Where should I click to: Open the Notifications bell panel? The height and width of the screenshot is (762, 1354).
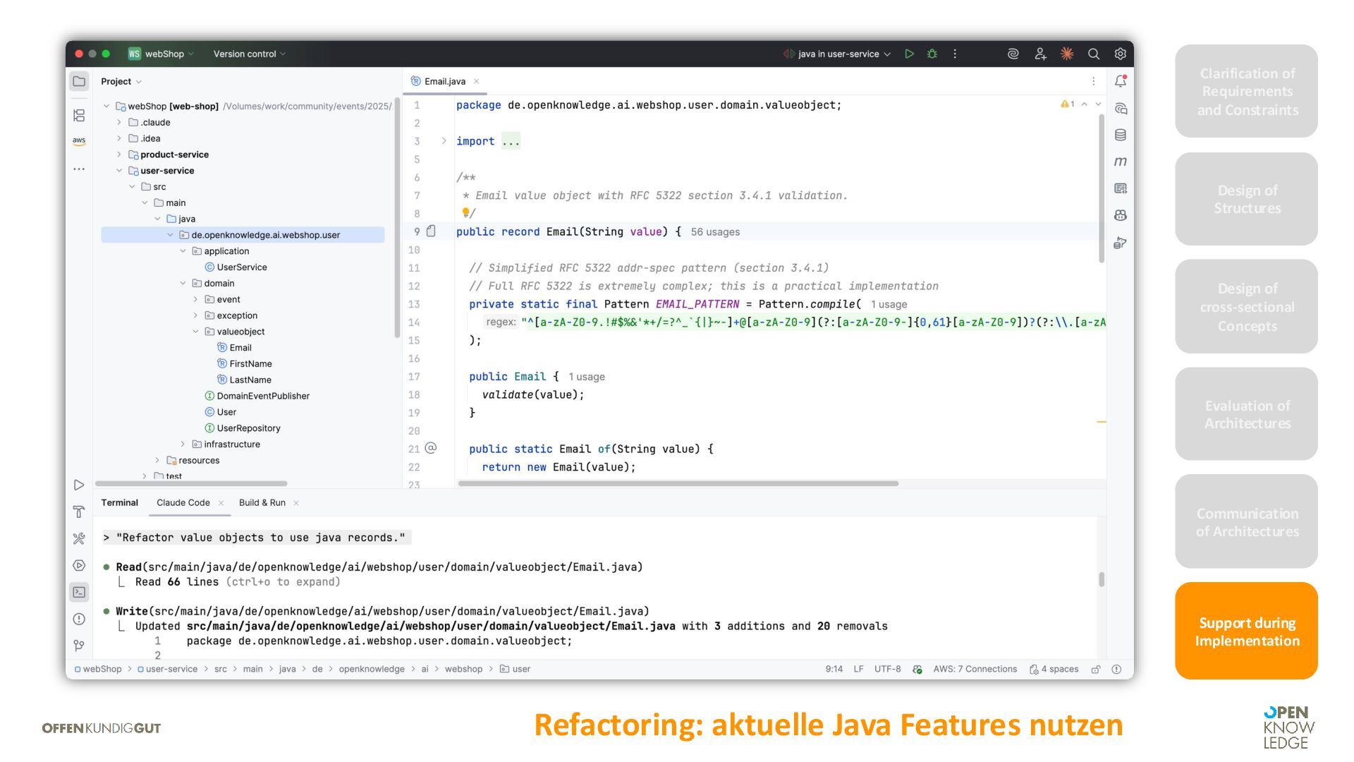click(1120, 81)
